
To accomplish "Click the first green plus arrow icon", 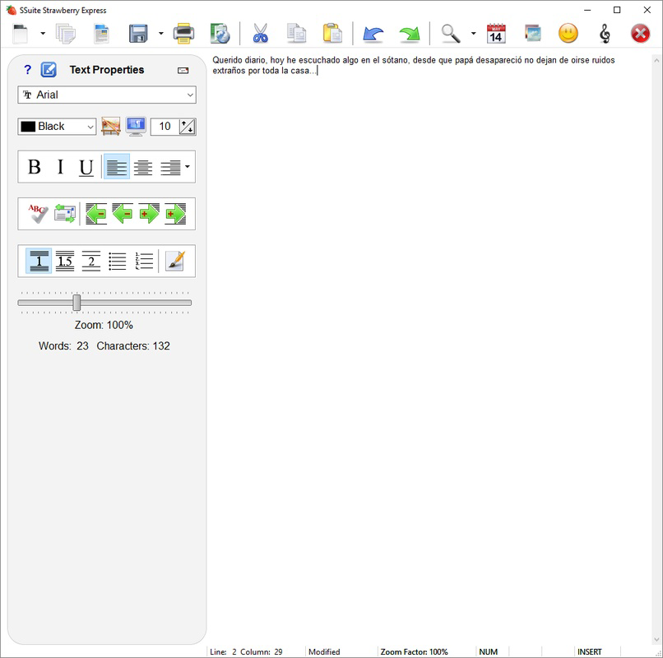I will (x=149, y=214).
